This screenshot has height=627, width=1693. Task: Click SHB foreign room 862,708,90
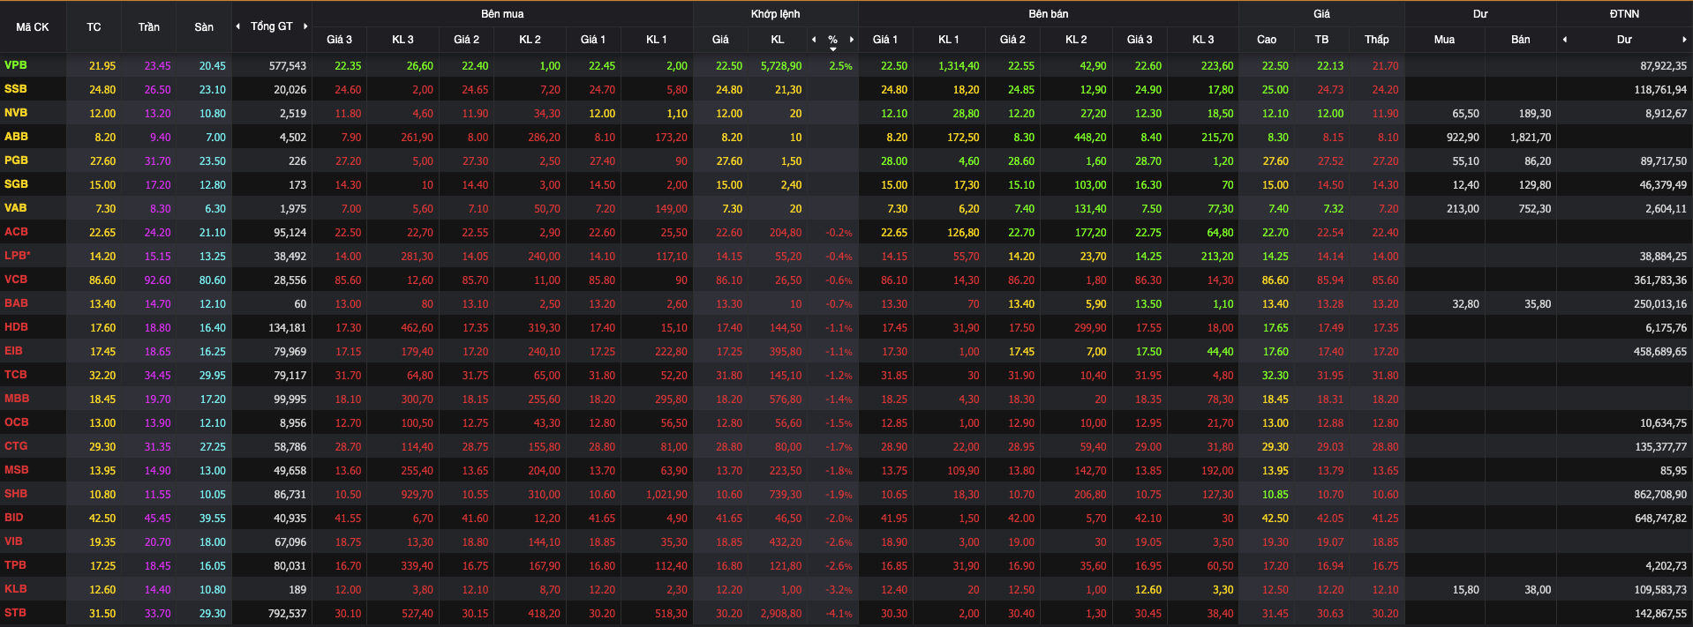1660,495
